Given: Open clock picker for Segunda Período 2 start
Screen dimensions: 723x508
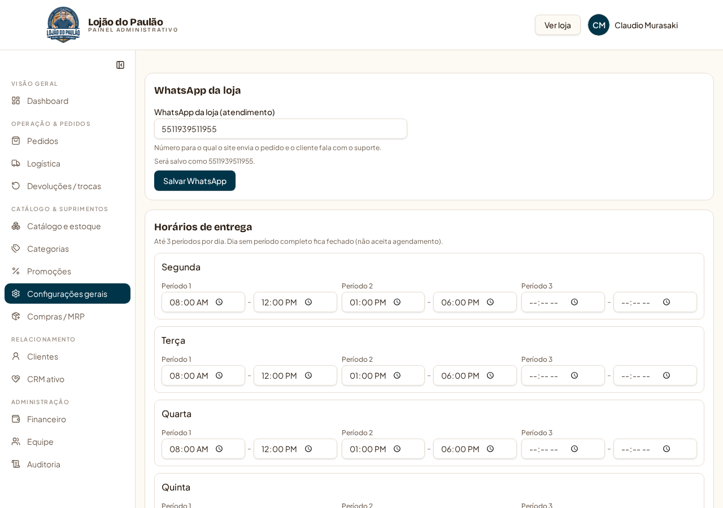Looking at the screenshot, I should 397,302.
